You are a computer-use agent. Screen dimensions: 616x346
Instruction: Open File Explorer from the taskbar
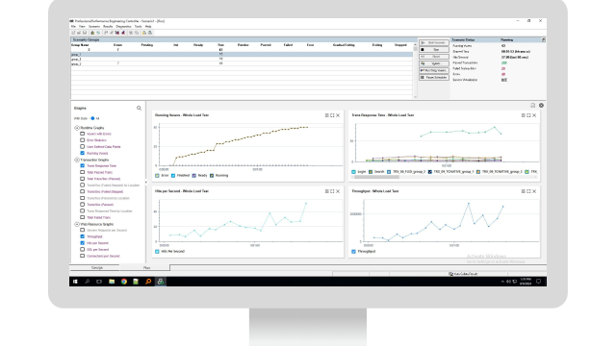click(x=112, y=282)
